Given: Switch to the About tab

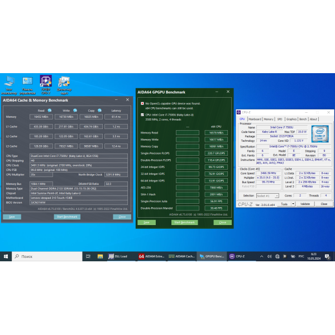Looking at the screenshot, I should [313, 119].
